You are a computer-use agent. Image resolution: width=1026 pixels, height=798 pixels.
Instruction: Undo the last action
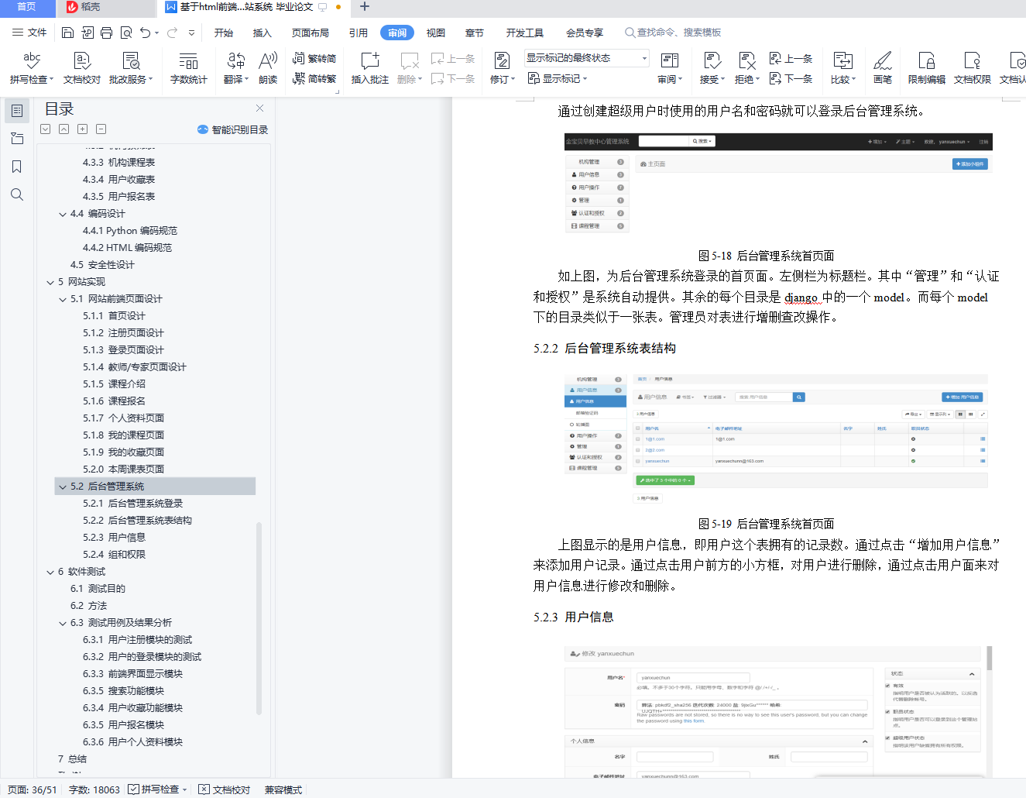[145, 33]
